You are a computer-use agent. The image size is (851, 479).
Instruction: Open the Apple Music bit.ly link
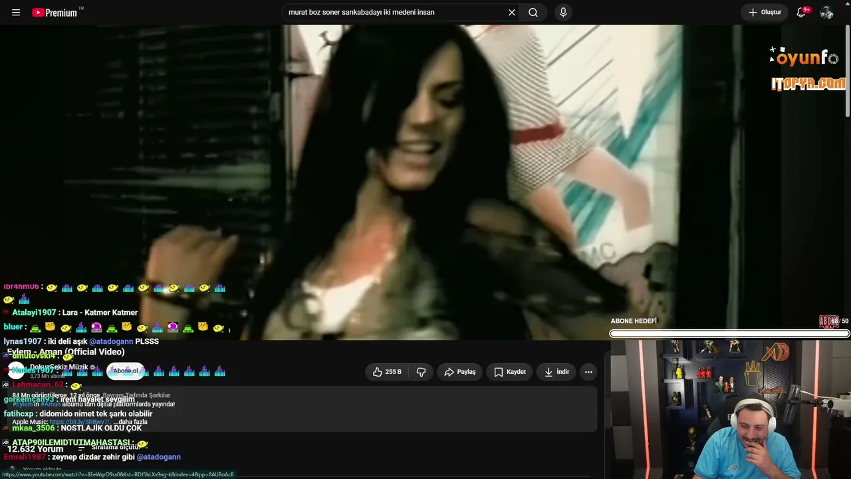[x=80, y=422]
